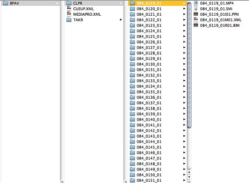The width and height of the screenshot is (249, 183).
Task: Click the disclosure arrow beside 084_0150_01
Action: [184, 175]
